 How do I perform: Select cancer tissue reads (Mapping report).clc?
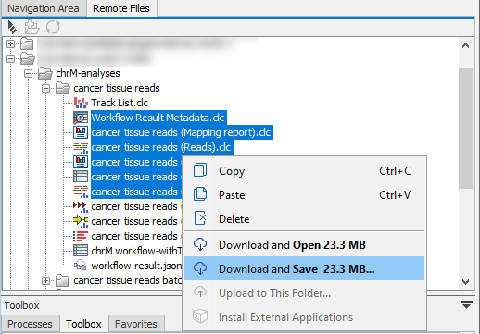point(181,132)
